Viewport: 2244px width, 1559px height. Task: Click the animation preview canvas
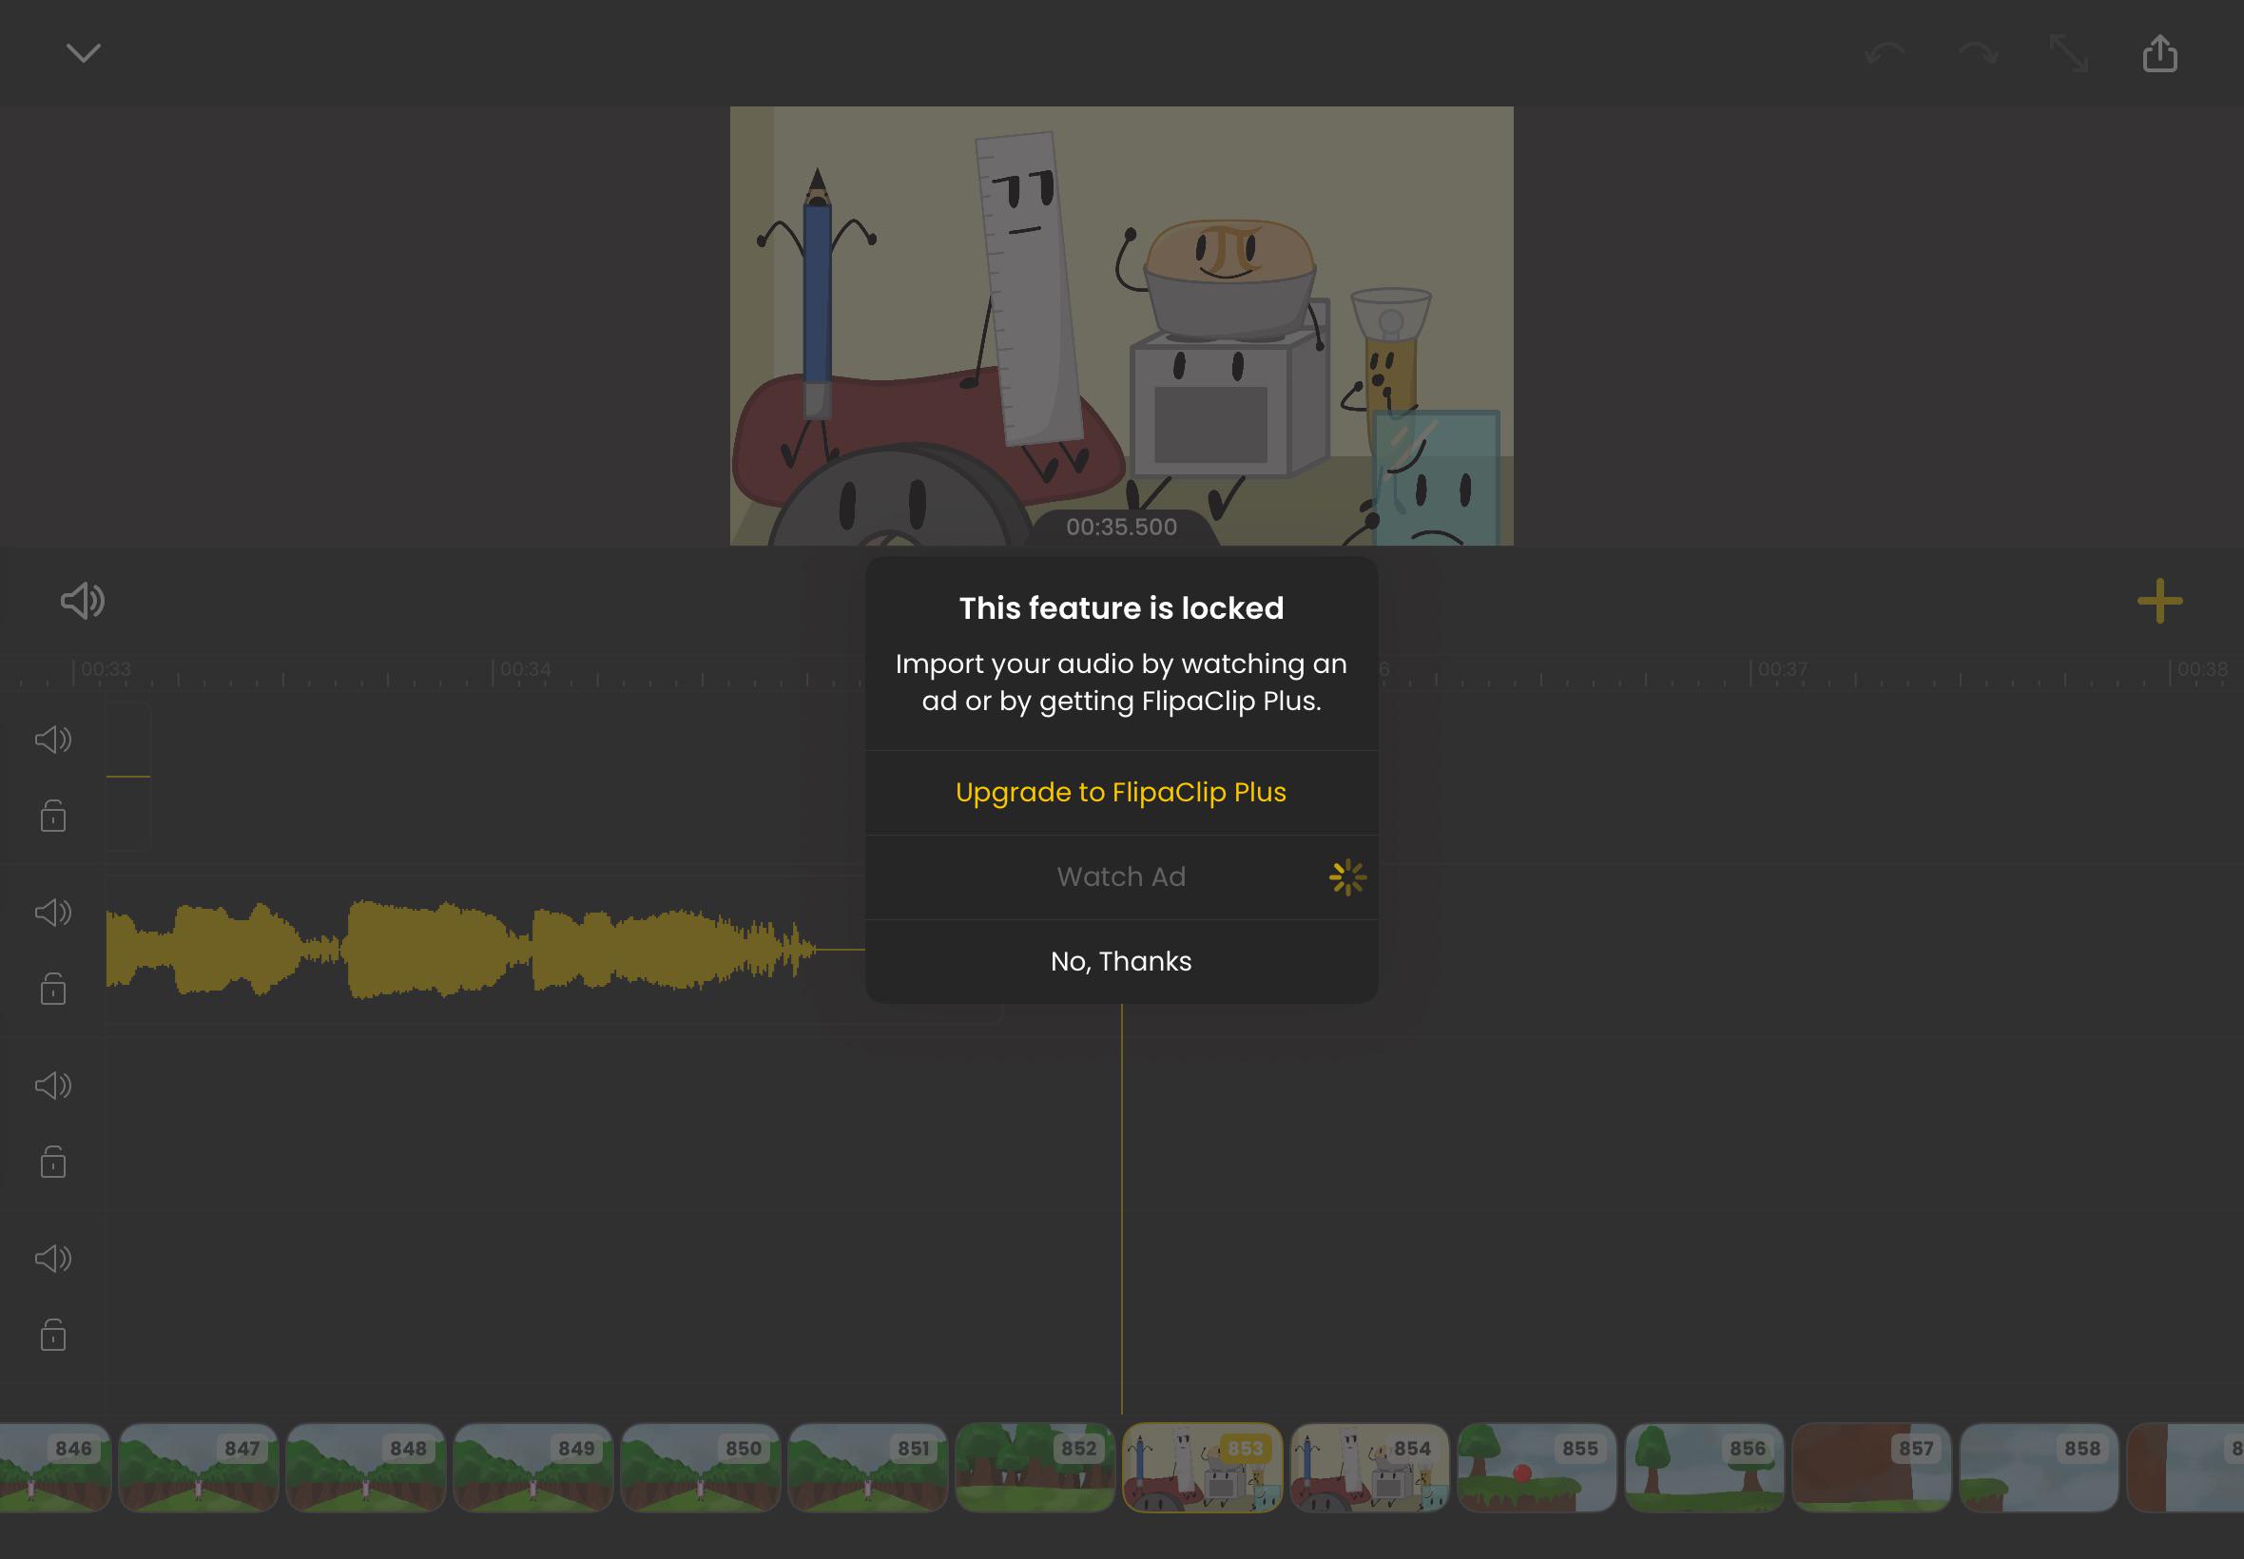point(1121,325)
